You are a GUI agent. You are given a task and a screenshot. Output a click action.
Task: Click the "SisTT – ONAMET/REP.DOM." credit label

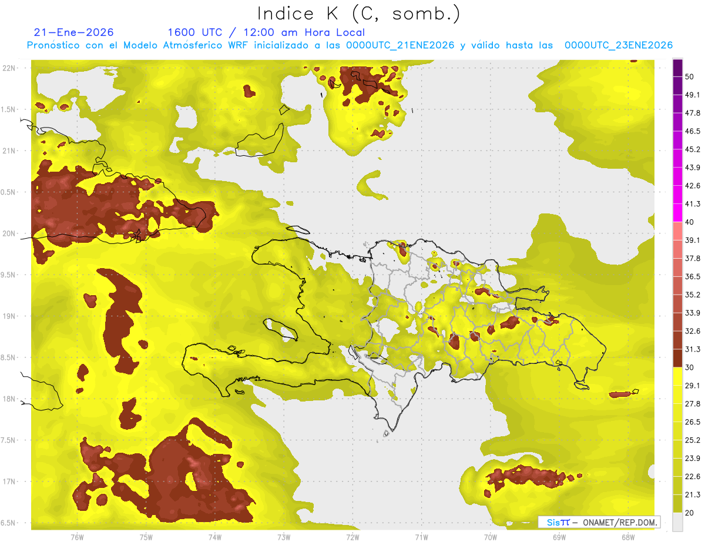click(x=599, y=522)
